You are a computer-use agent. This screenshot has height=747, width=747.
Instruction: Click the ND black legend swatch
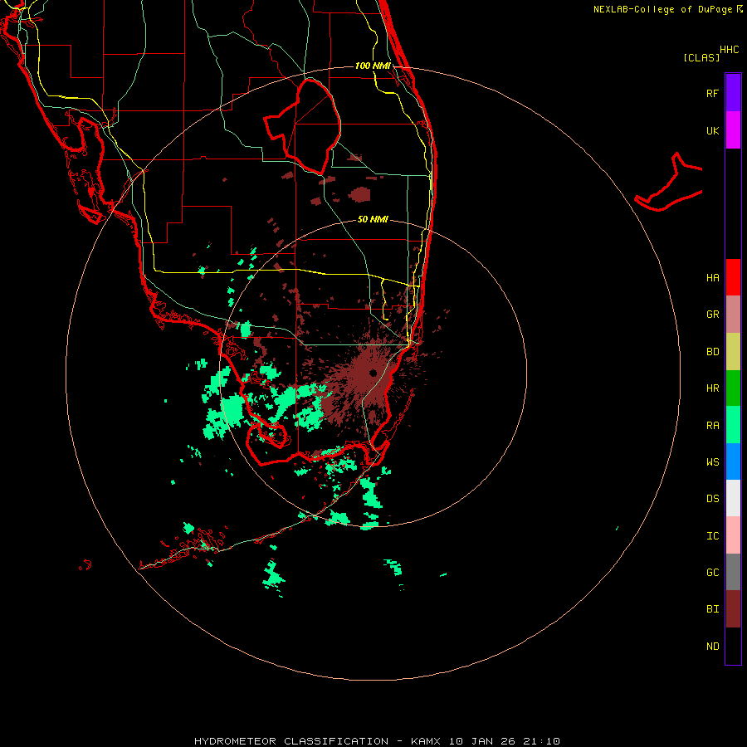point(733,646)
